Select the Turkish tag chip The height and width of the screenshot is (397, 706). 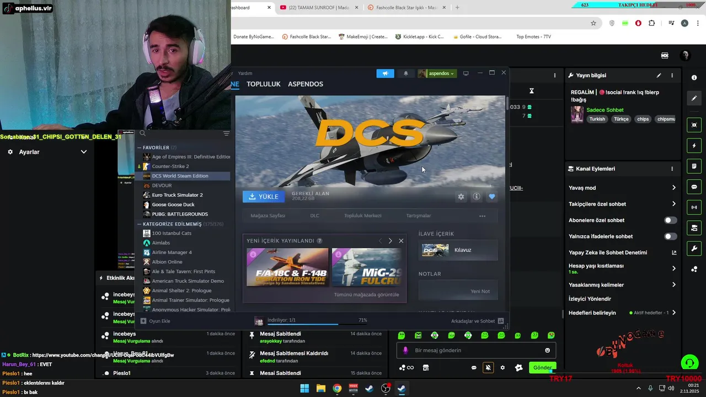(597, 119)
